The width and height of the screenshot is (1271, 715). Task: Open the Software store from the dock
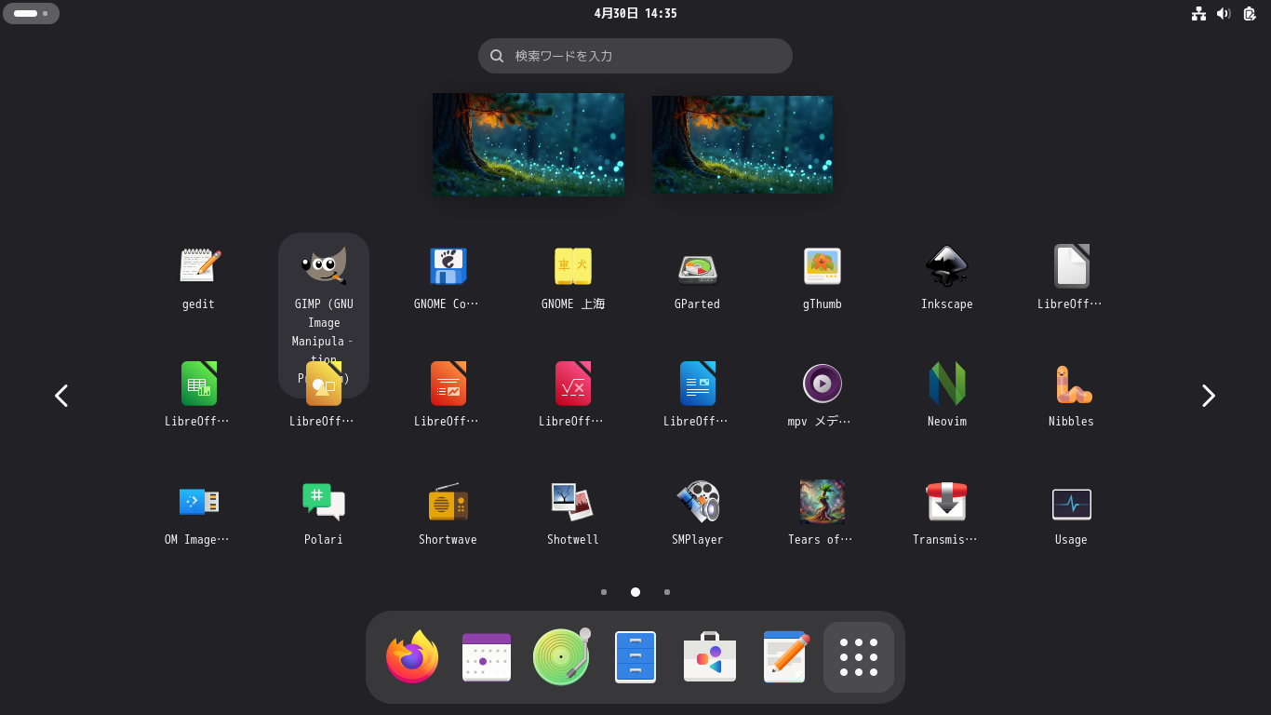(710, 656)
